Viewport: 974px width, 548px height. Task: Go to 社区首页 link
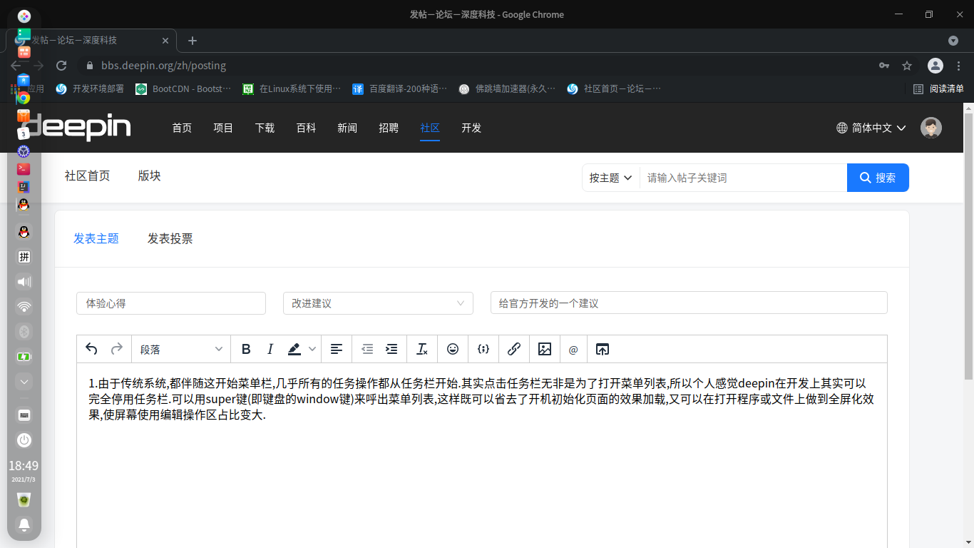pyautogui.click(x=87, y=176)
